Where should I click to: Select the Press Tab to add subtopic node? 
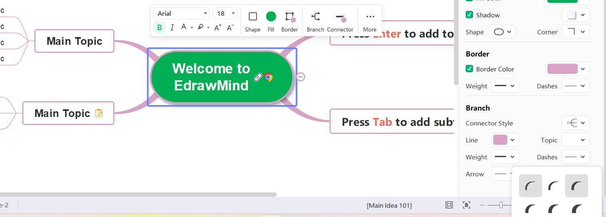(x=392, y=121)
